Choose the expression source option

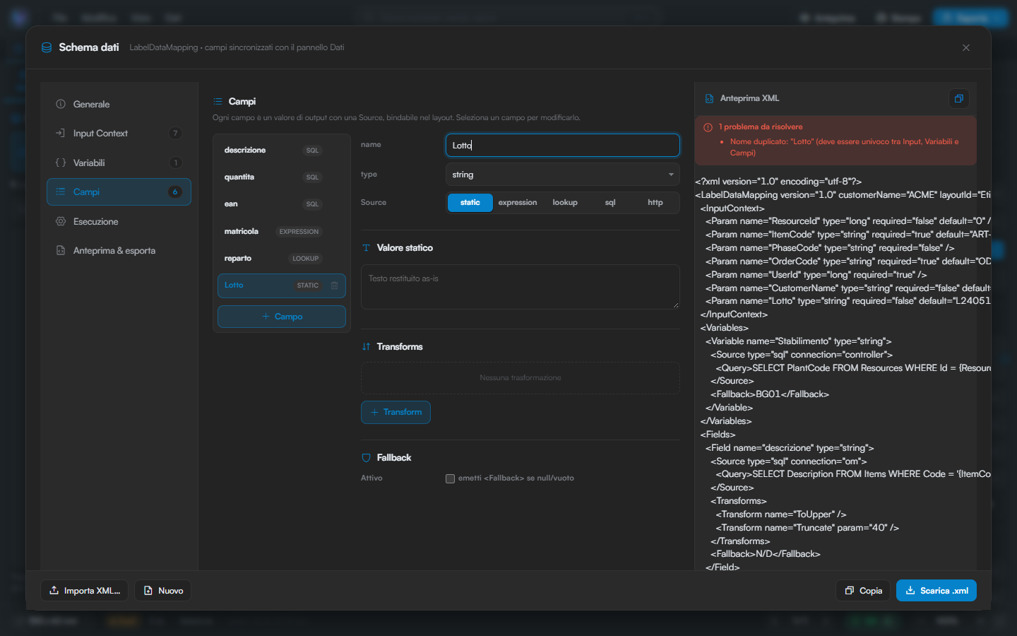[x=518, y=203]
